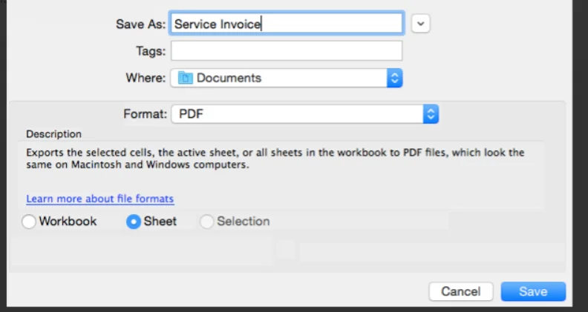This screenshot has height=312, width=588.
Task: Expand the dialog with the chevron button
Action: pos(421,24)
